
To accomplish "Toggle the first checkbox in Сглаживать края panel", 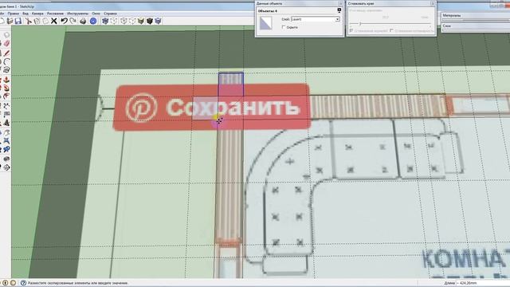I will coord(351,30).
